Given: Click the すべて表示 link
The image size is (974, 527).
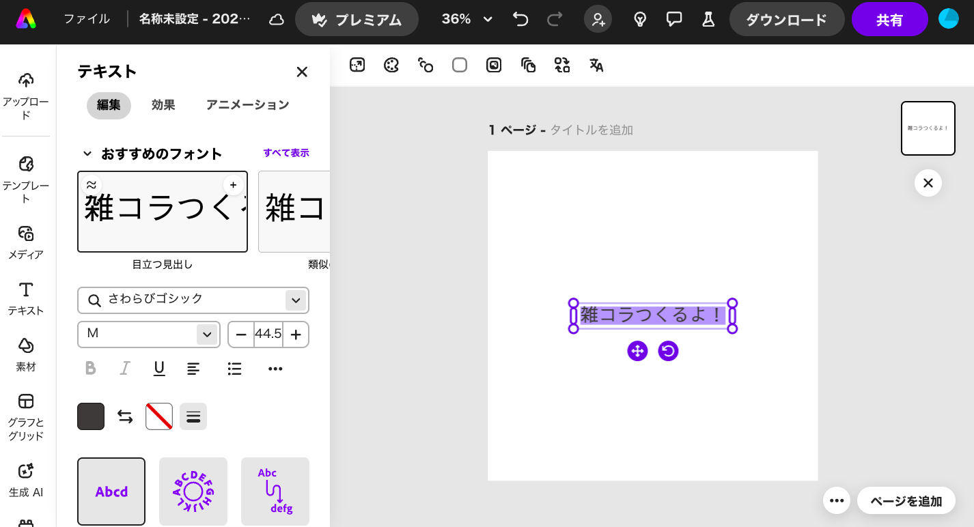Looking at the screenshot, I should click(286, 153).
